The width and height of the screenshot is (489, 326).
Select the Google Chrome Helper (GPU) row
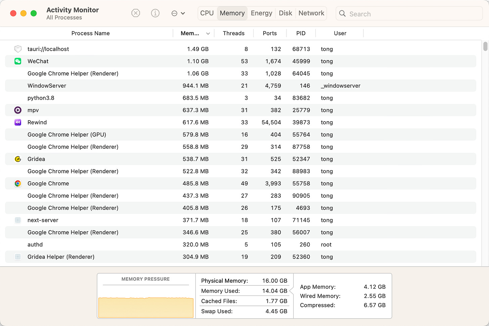(x=240, y=135)
